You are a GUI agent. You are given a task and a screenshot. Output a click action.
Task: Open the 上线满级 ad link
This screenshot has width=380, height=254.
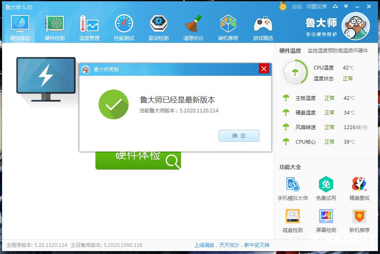coord(232,245)
